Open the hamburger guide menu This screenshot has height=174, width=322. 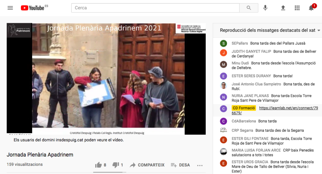click(10, 8)
